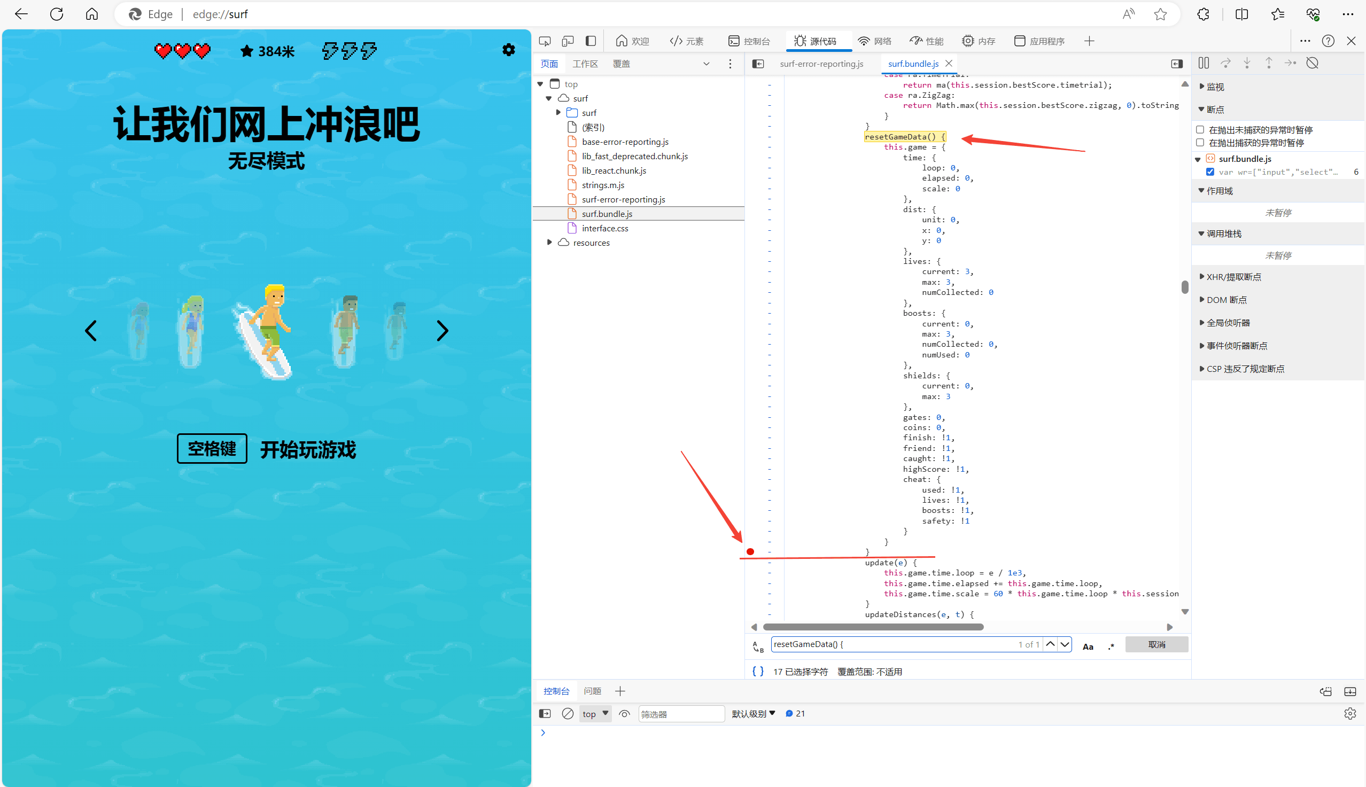
Task: Pause script execution button
Action: point(1204,63)
